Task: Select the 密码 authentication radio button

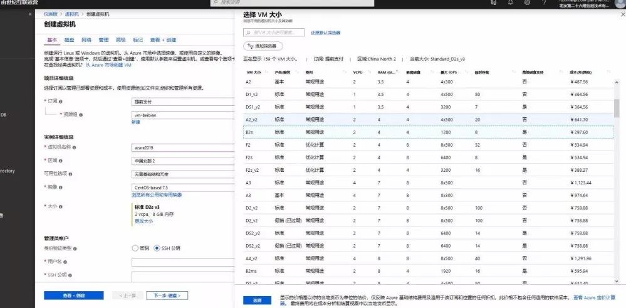Action: point(135,248)
